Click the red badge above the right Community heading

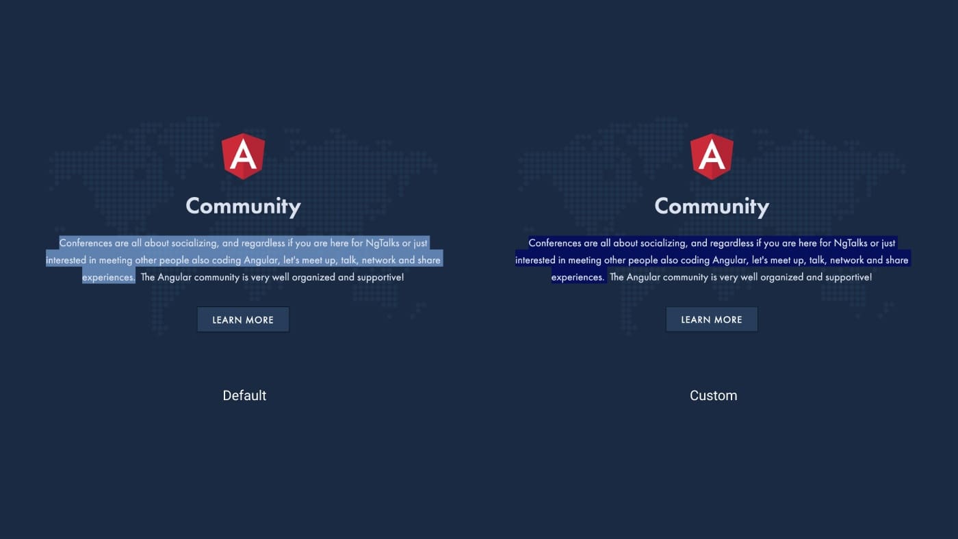click(x=712, y=156)
